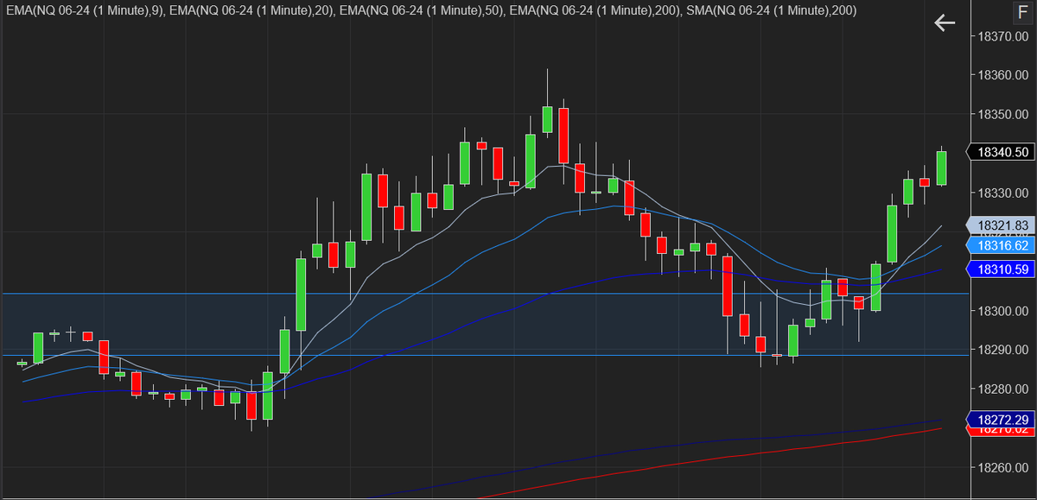Screen dimensions: 1037x500
Task: Click the indicator title text at top
Action: [431, 10]
